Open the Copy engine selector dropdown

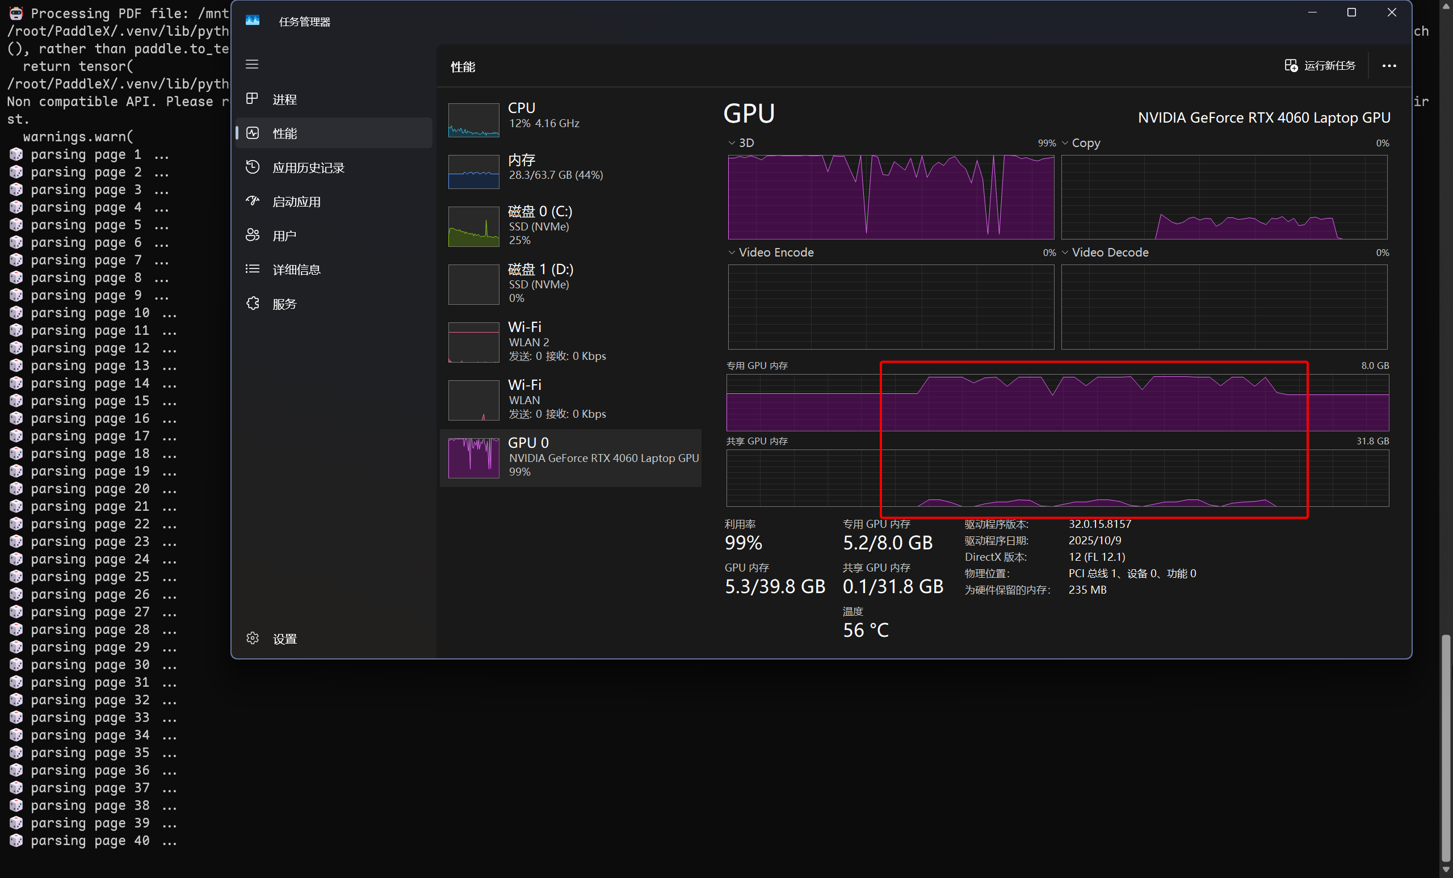click(x=1065, y=143)
